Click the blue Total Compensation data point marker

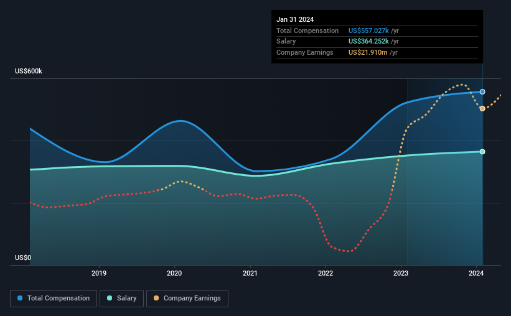point(482,92)
